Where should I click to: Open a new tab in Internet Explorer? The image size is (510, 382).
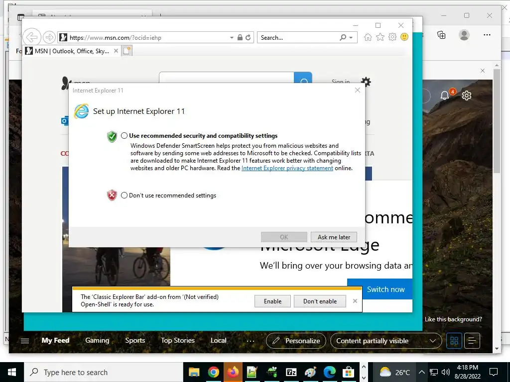pos(127,51)
